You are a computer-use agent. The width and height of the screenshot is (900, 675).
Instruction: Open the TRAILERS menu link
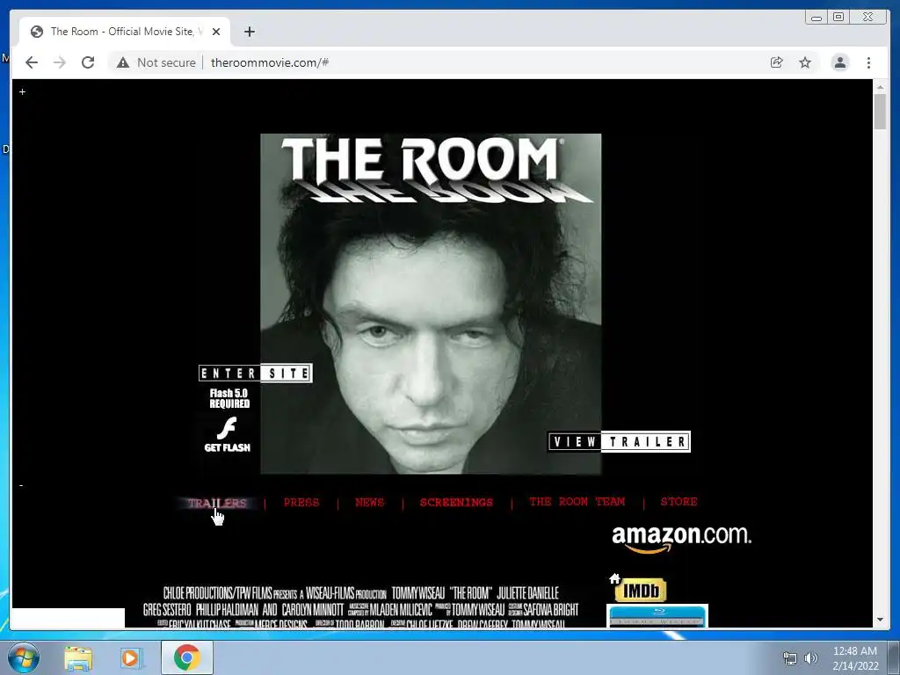[x=217, y=503]
